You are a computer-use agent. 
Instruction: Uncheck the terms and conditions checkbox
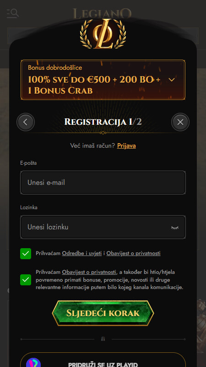pos(26,254)
